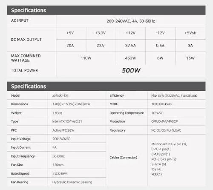This screenshot has width=213, height=190.
Task: Select '50-60Hz' in the Input Frequency row
Action: [x=58, y=156]
